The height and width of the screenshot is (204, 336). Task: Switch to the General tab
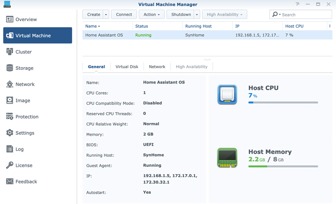96,67
